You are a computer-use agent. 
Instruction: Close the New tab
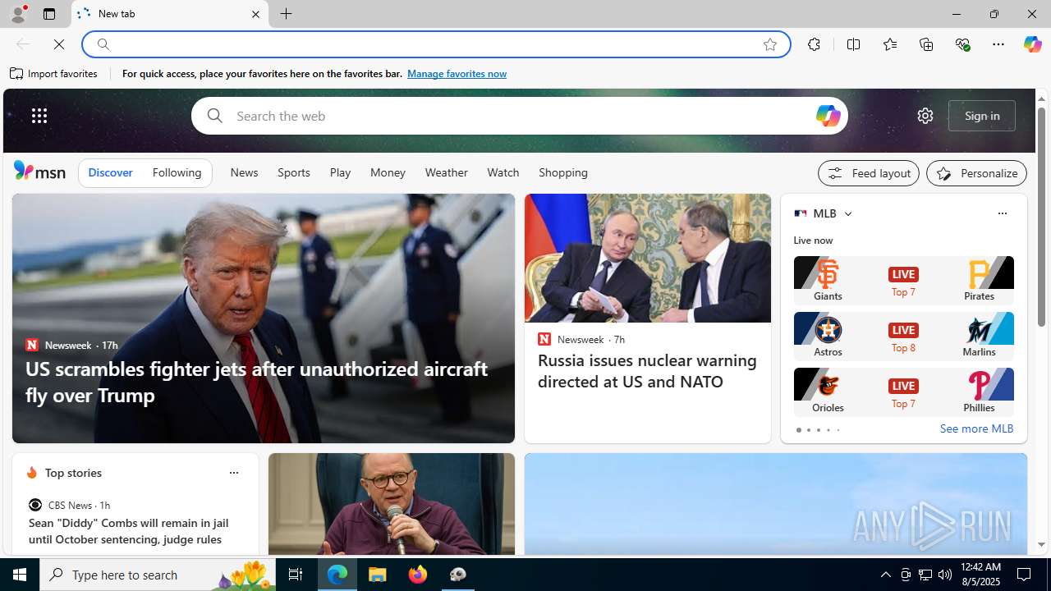[x=255, y=14]
